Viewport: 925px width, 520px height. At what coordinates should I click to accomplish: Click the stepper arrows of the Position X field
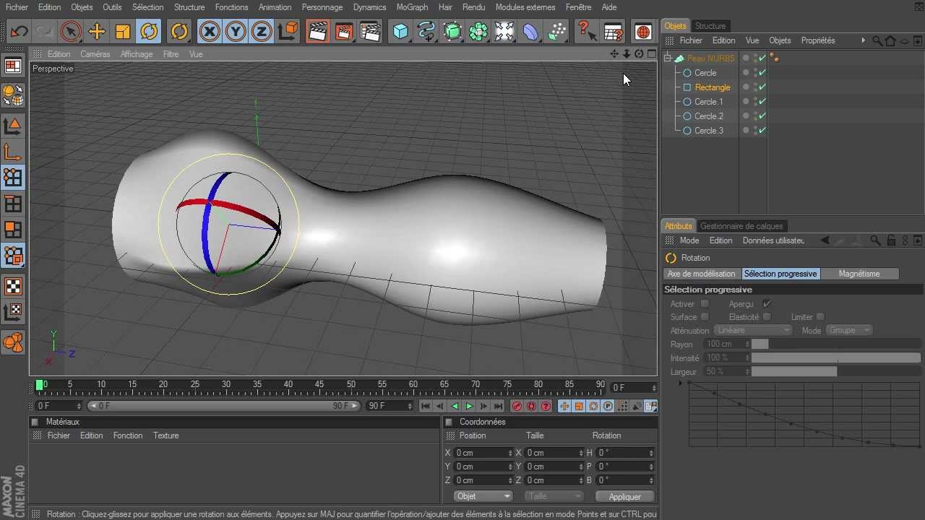(510, 453)
